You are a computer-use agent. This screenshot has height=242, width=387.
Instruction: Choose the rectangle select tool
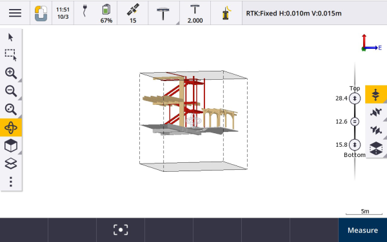click(x=11, y=55)
